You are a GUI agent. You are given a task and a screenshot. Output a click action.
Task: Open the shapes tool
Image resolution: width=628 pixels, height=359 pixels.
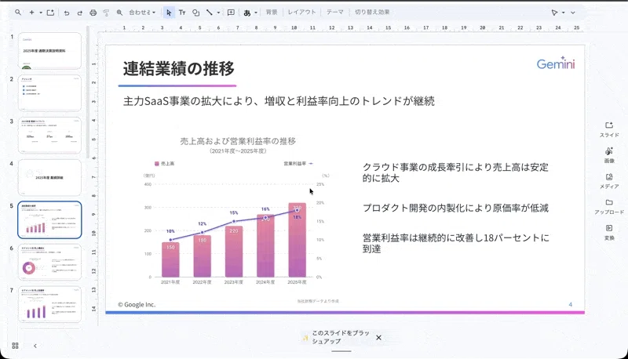pos(195,13)
